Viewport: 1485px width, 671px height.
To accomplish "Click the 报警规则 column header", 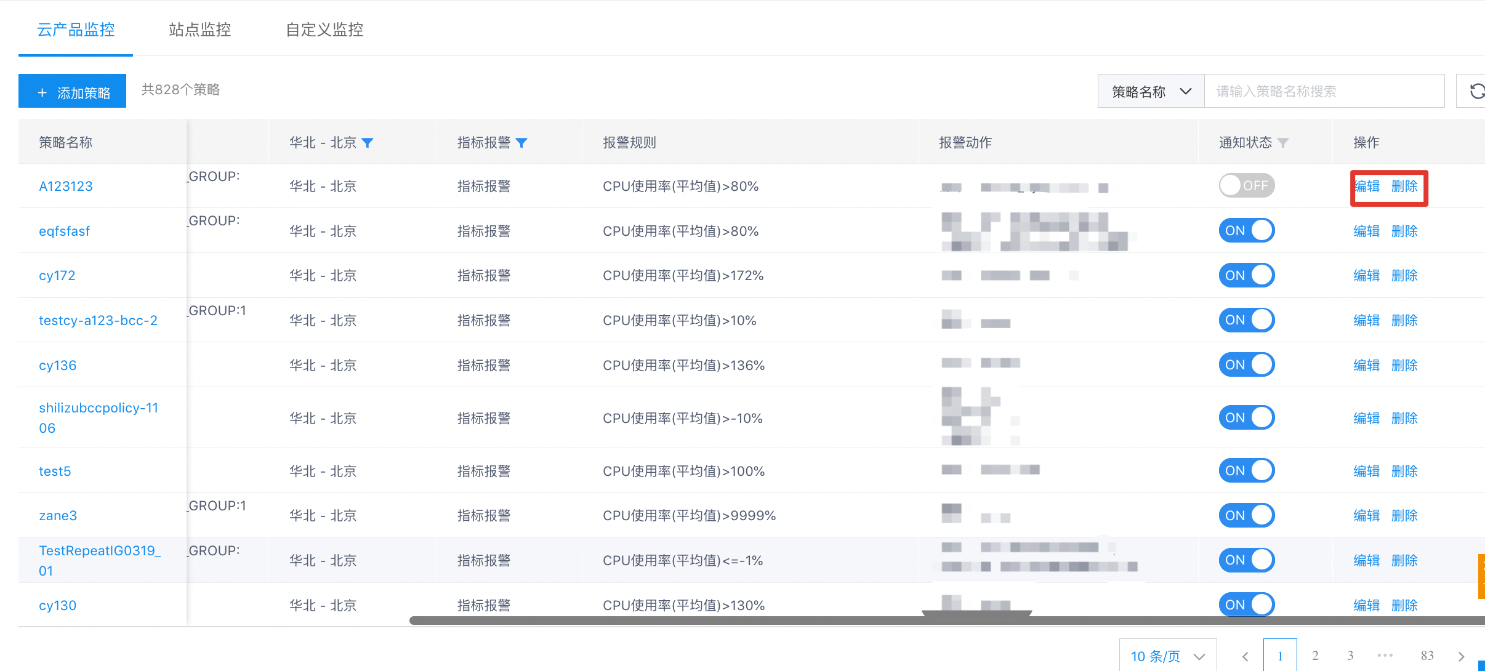I will [x=629, y=143].
